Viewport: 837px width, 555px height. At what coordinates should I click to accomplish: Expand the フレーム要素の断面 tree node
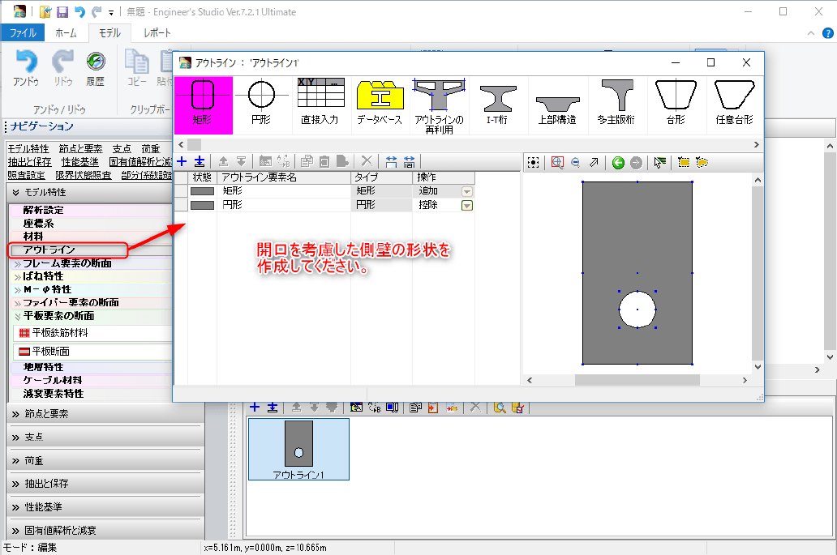click(x=18, y=264)
